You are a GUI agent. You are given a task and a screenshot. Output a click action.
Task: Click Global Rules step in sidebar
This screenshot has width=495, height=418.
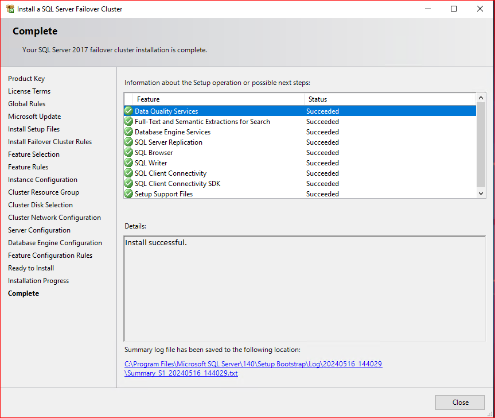pyautogui.click(x=27, y=103)
